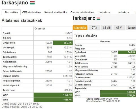This screenshot has width=136, height=109.
Task: Click Összesen column header in left table
Action: point(40,29)
